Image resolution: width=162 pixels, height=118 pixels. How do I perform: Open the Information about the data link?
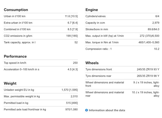pyautogui.click(x=107, y=110)
